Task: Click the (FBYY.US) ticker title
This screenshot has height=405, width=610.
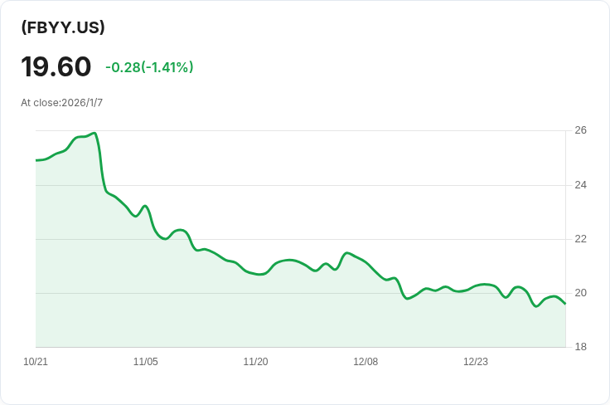Action: 63,27
